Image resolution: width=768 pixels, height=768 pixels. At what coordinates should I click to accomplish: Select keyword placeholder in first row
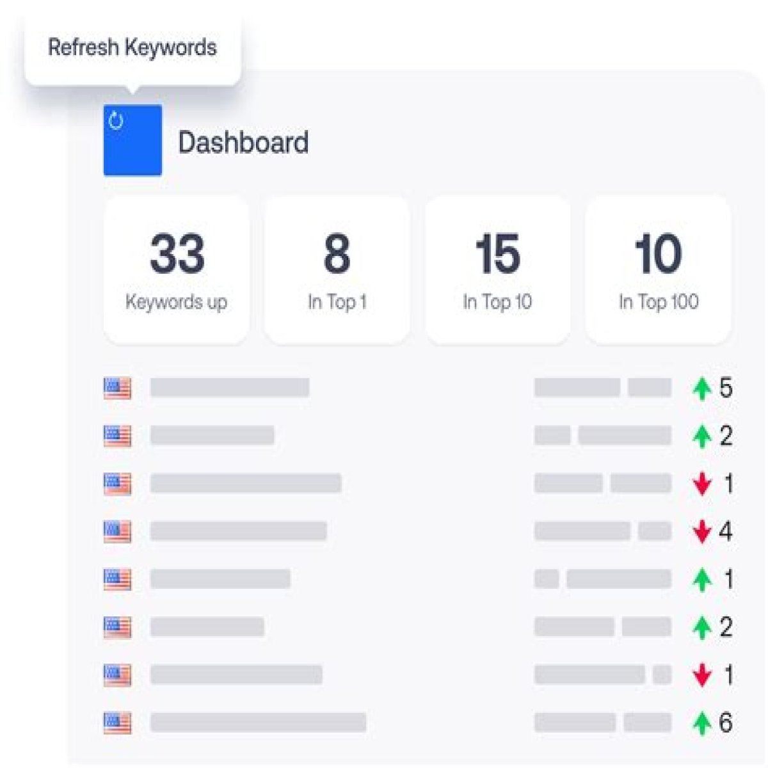(x=230, y=388)
